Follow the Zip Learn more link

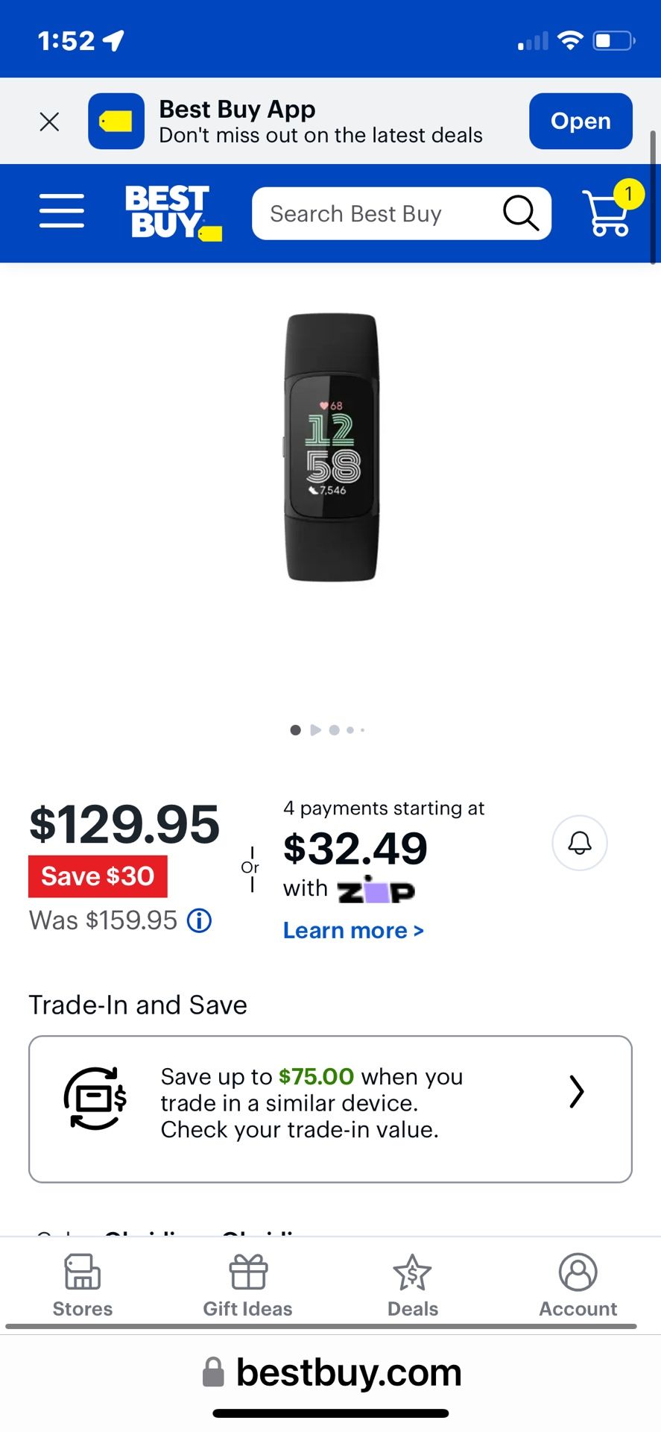pyautogui.click(x=353, y=931)
